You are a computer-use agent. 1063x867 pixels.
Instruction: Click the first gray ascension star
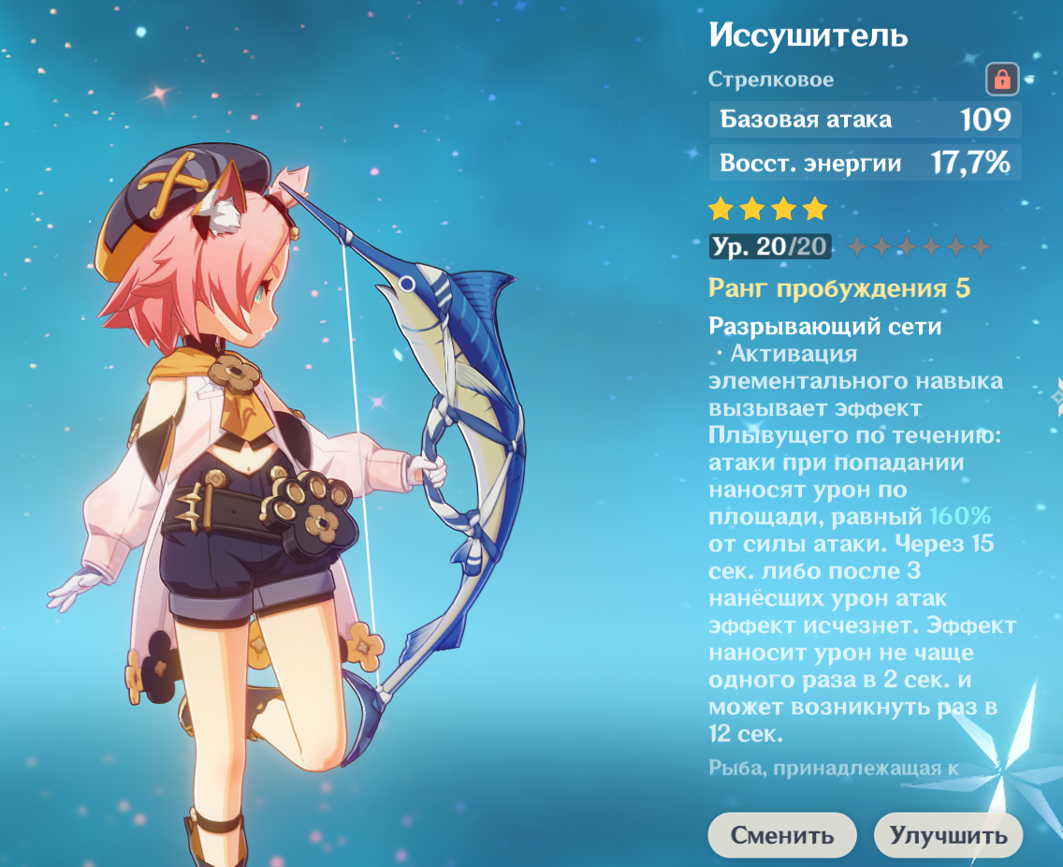(857, 246)
